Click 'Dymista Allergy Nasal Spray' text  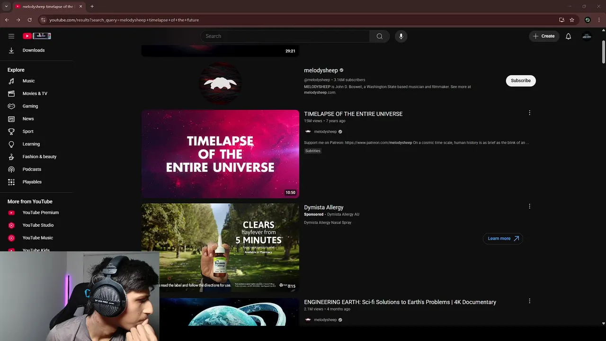click(328, 223)
